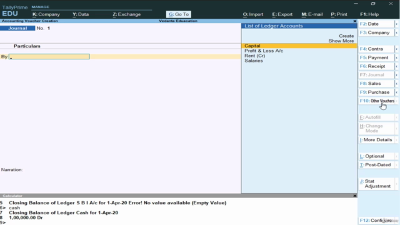This screenshot has height=225, width=400.
Task: Expand arrow beside F7: Journal
Action: pos(397,75)
